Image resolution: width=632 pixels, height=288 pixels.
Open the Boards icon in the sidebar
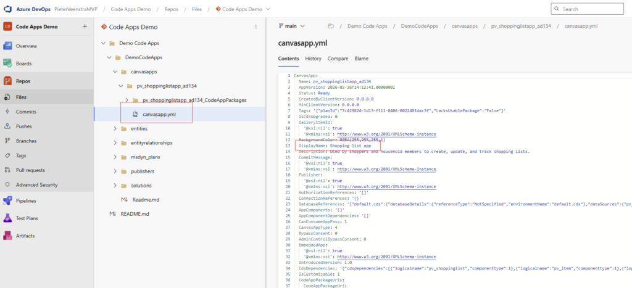pos(7,64)
